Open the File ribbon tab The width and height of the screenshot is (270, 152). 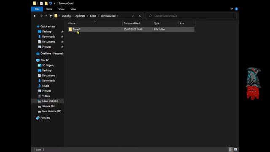click(x=37, y=9)
